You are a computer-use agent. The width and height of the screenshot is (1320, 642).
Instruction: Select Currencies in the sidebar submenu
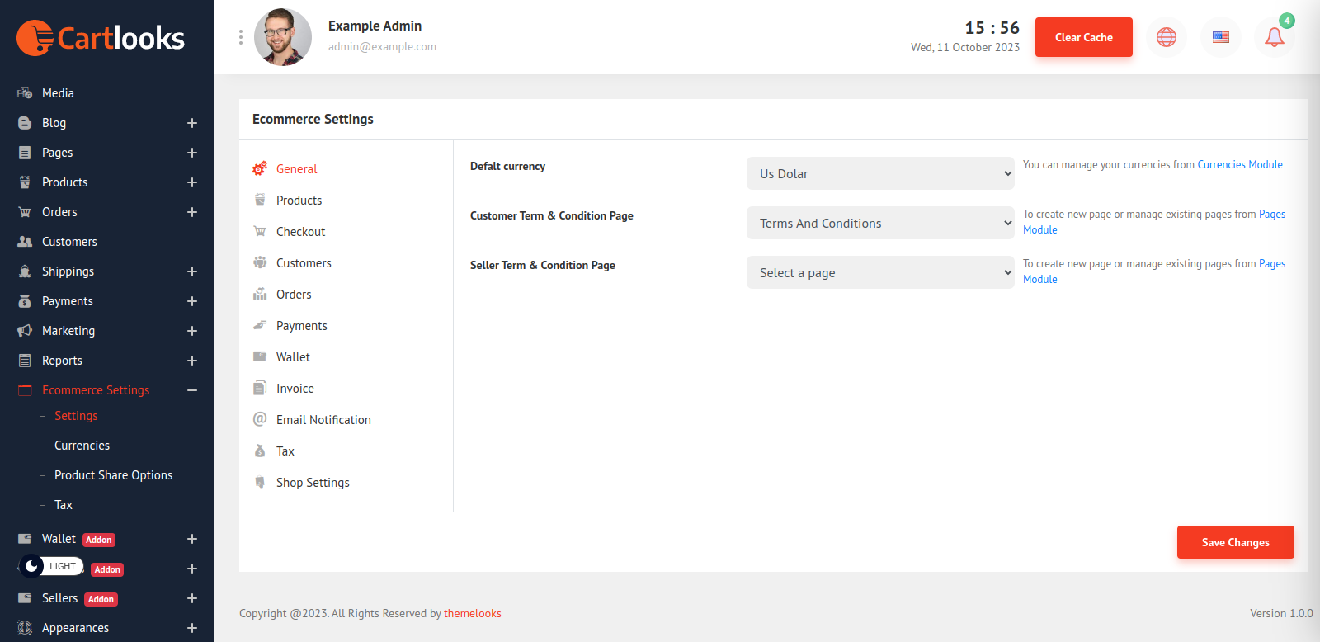tap(82, 446)
